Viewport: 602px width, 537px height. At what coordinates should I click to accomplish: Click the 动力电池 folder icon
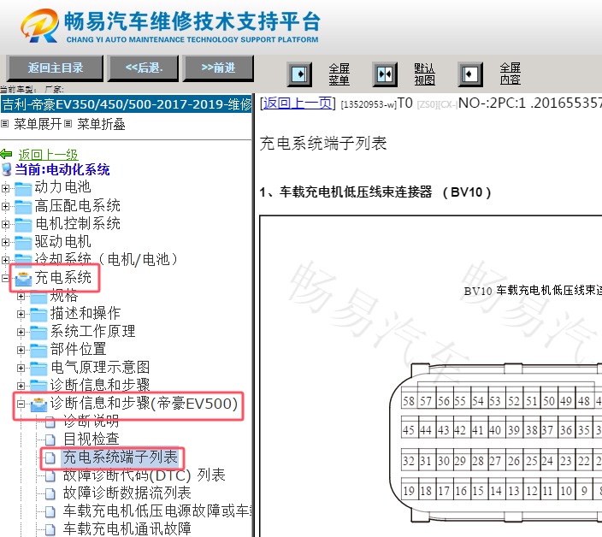23,188
